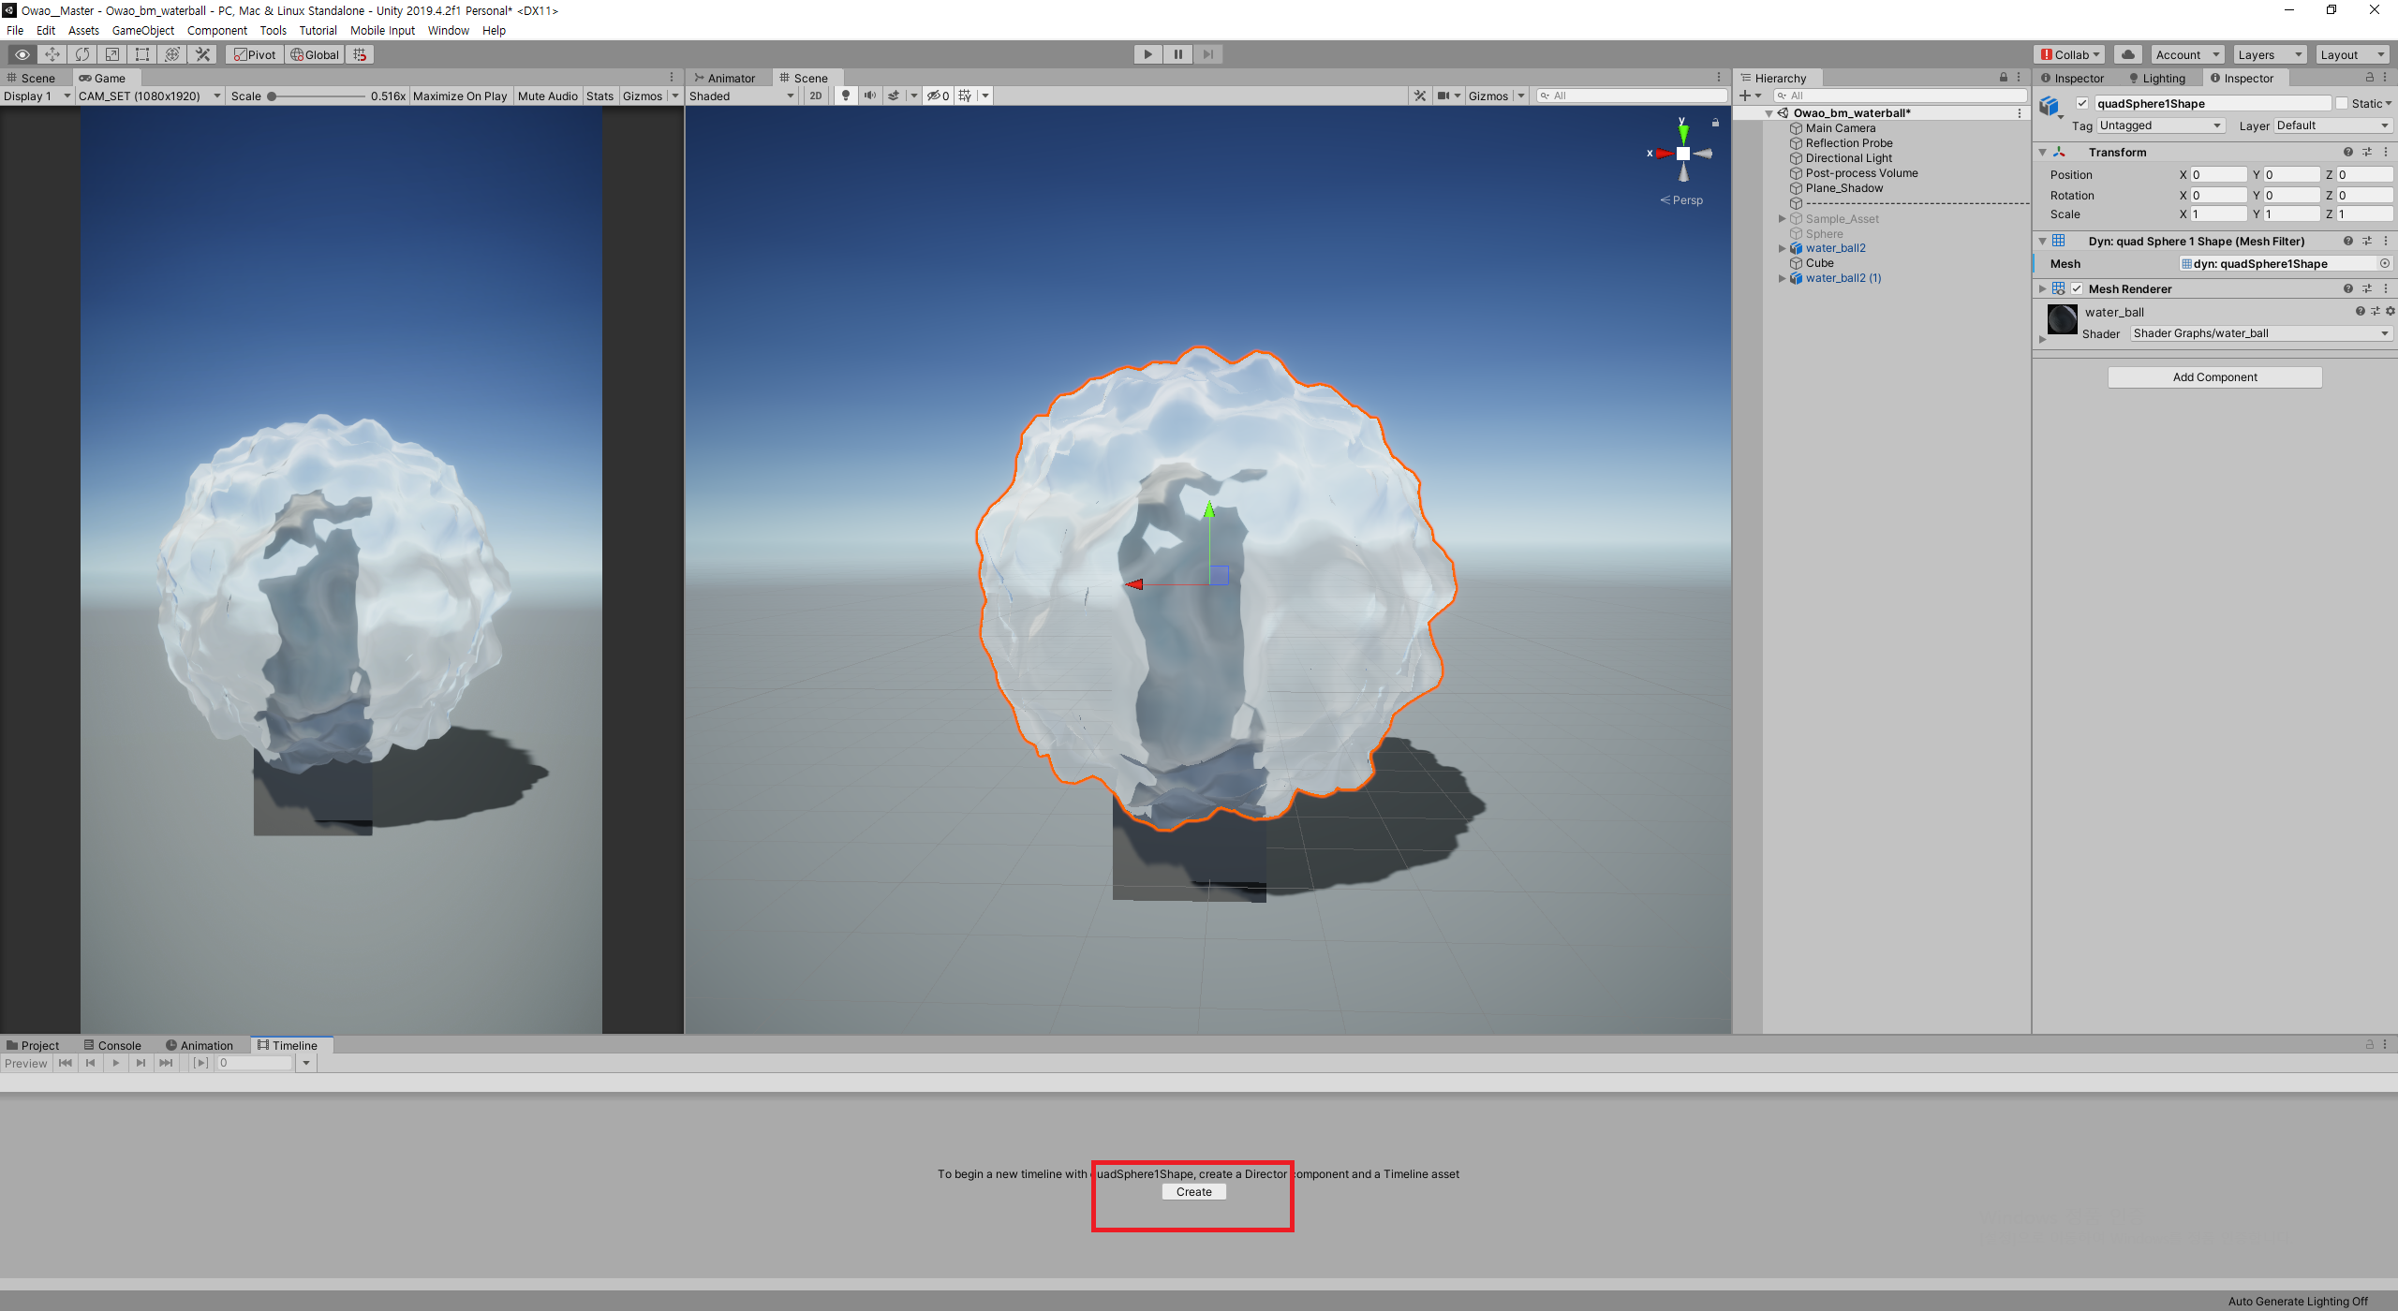Switch to the Console tab
2398x1311 pixels.
point(112,1045)
